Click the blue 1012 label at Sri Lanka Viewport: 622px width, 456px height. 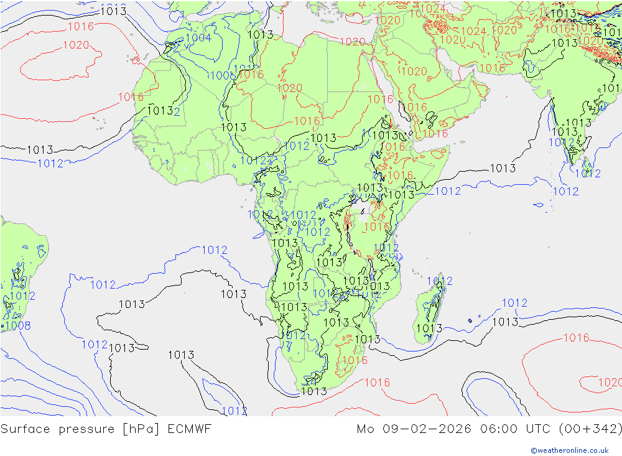tap(588, 174)
